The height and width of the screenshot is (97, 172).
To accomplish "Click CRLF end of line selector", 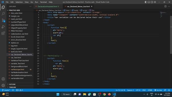I will 144,90.
